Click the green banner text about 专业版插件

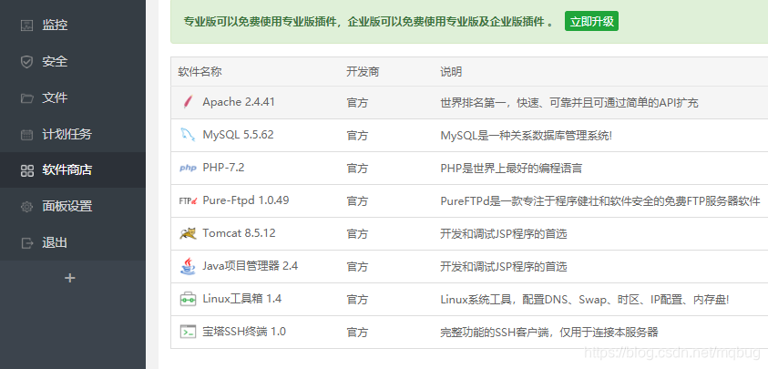[x=369, y=22]
